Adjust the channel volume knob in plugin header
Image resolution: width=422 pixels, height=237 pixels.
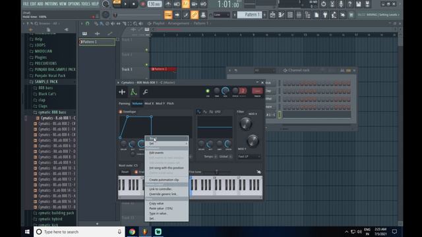(x=225, y=91)
